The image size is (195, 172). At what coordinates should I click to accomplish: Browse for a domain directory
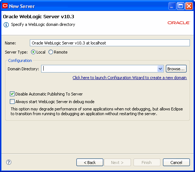(x=176, y=69)
